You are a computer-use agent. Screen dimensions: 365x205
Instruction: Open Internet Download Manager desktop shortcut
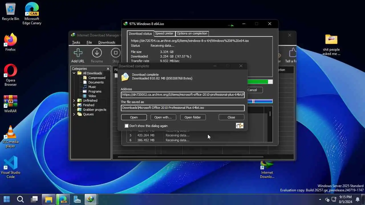[267, 170]
